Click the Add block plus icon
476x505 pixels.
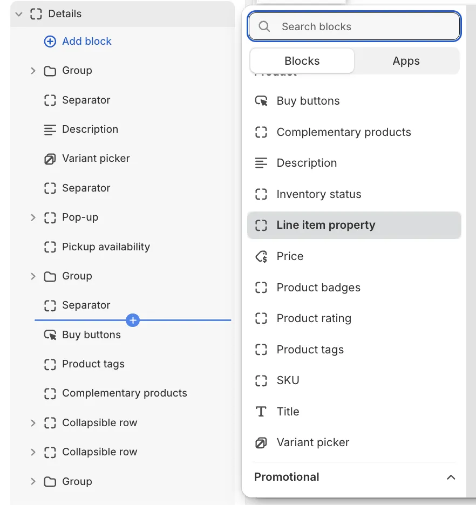pos(50,42)
